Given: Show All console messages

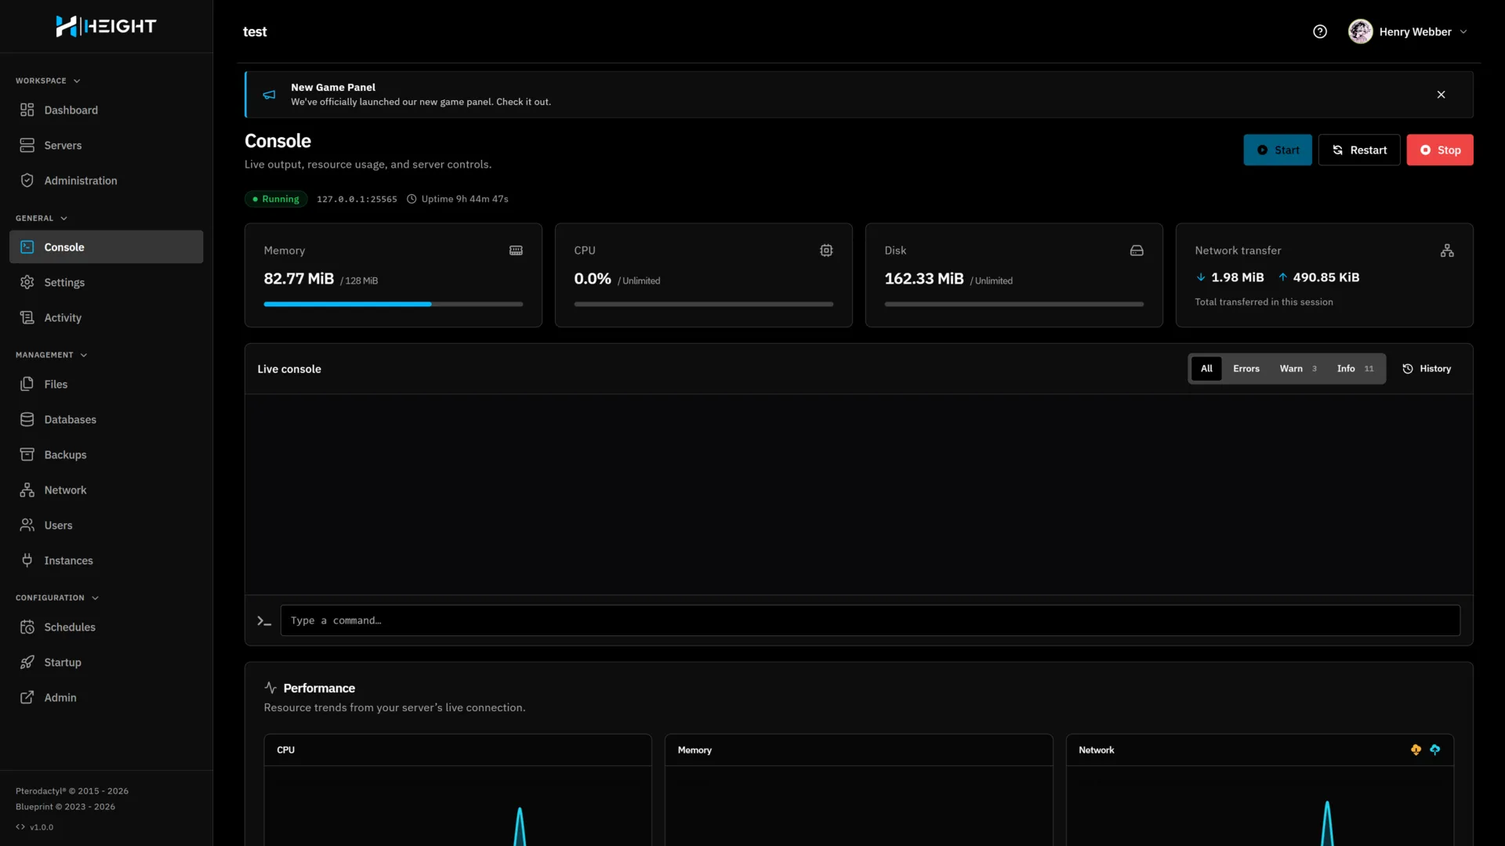Looking at the screenshot, I should 1206,369.
